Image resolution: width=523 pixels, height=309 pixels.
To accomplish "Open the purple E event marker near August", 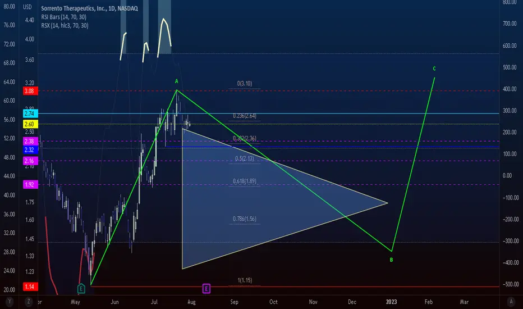I will (207, 289).
